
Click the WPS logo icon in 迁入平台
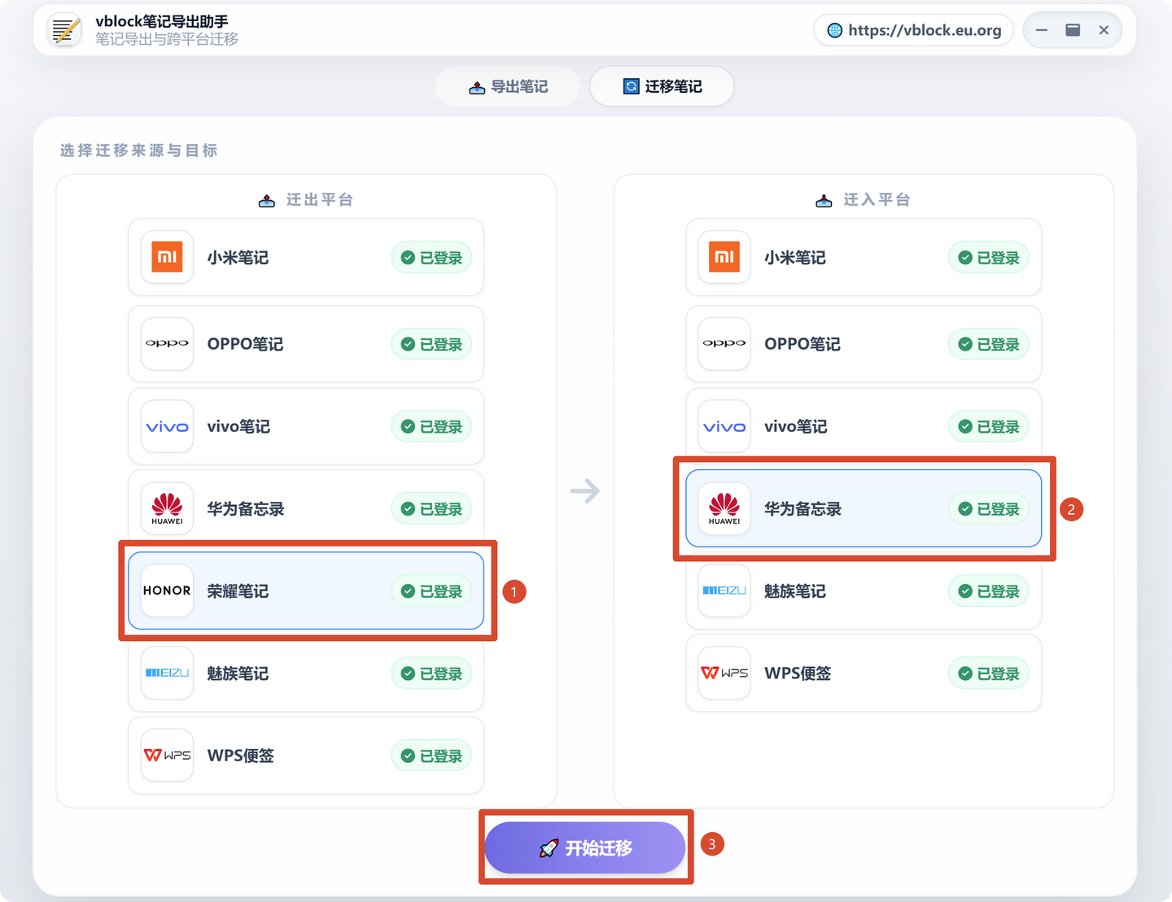724,673
